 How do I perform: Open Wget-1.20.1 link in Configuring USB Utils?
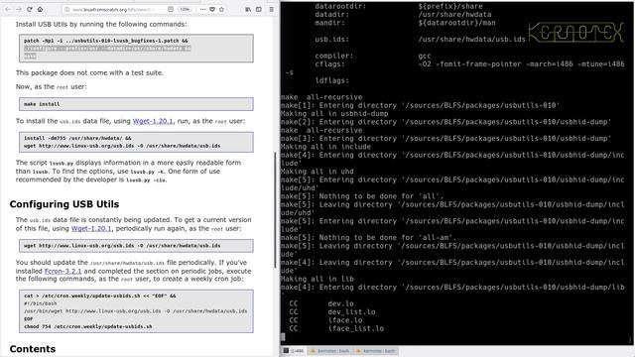coord(91,228)
